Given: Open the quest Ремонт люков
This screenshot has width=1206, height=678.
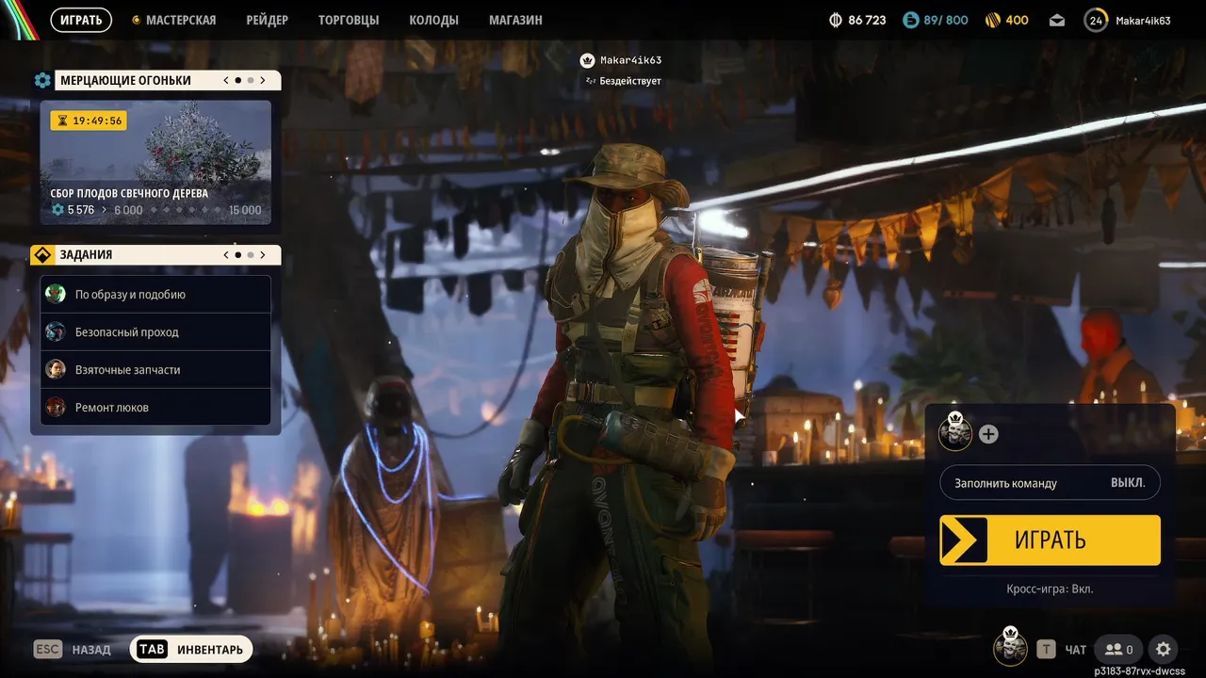Looking at the screenshot, I should 155,407.
